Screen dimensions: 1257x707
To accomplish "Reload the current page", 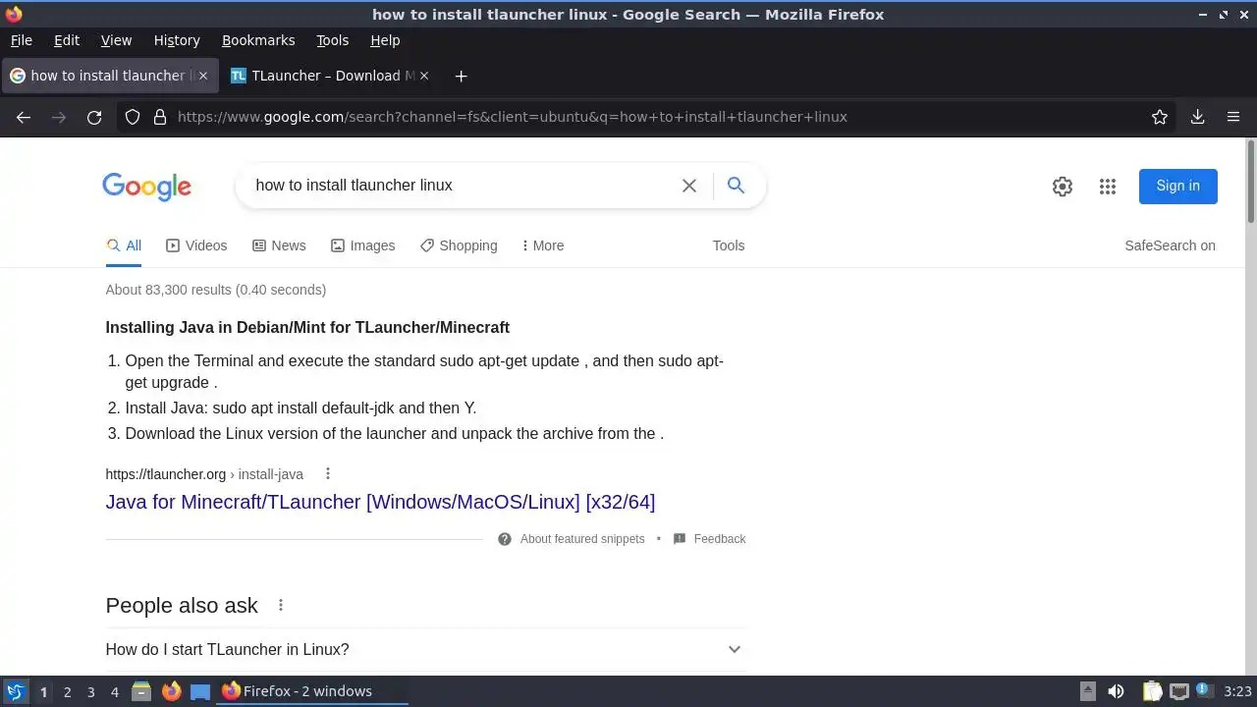I will click(x=94, y=117).
